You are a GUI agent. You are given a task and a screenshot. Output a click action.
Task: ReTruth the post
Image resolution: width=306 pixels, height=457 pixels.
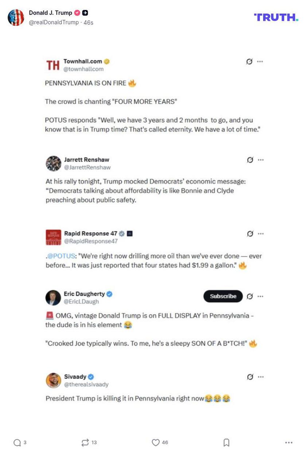pos(86,443)
